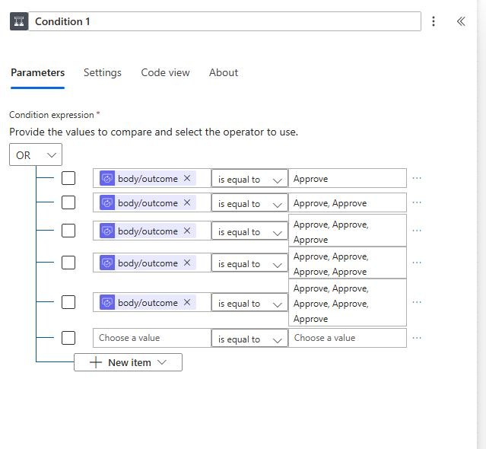Viewport: 486px width, 449px height.
Task: Click approval icon in the five-Approve row token
Action: point(107,302)
